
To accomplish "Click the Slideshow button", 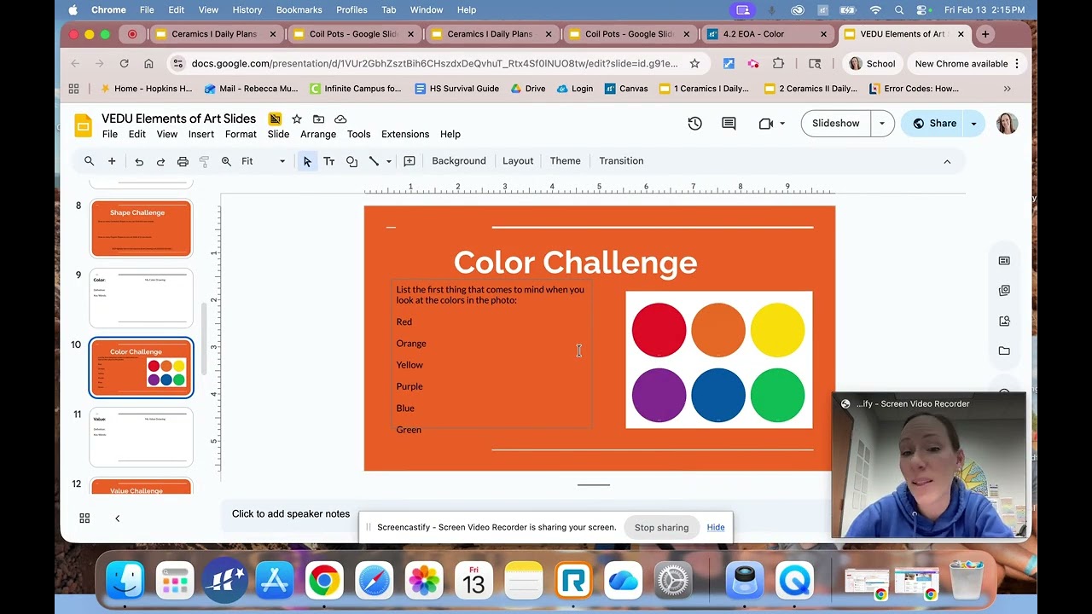I will tap(836, 124).
